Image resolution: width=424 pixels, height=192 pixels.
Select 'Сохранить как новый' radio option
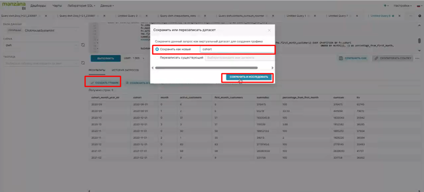tap(157, 49)
